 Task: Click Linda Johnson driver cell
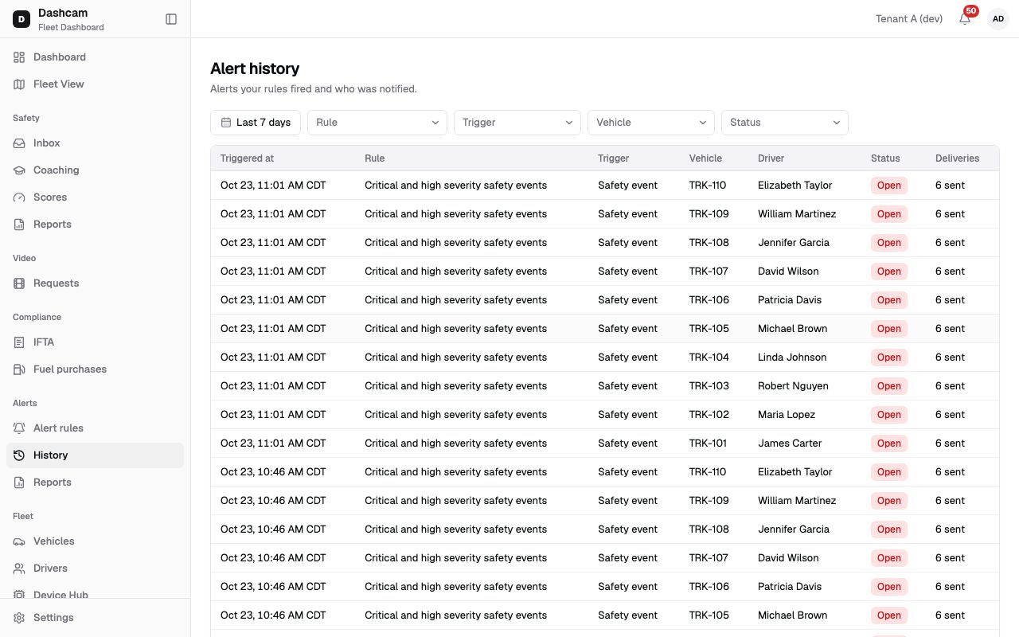(792, 358)
